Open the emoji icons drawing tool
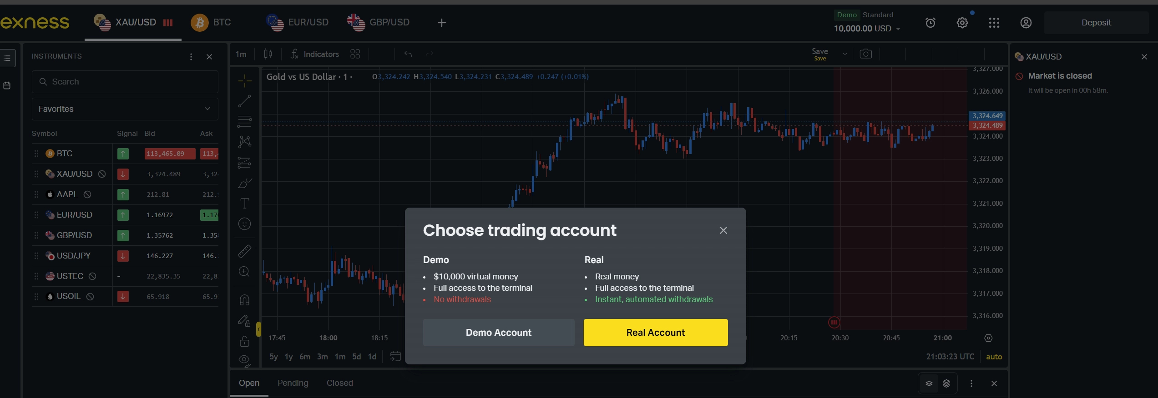1158x398 pixels. click(244, 224)
